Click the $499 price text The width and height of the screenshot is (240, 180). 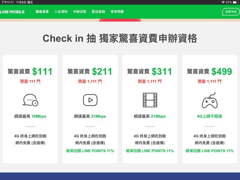(x=222, y=71)
